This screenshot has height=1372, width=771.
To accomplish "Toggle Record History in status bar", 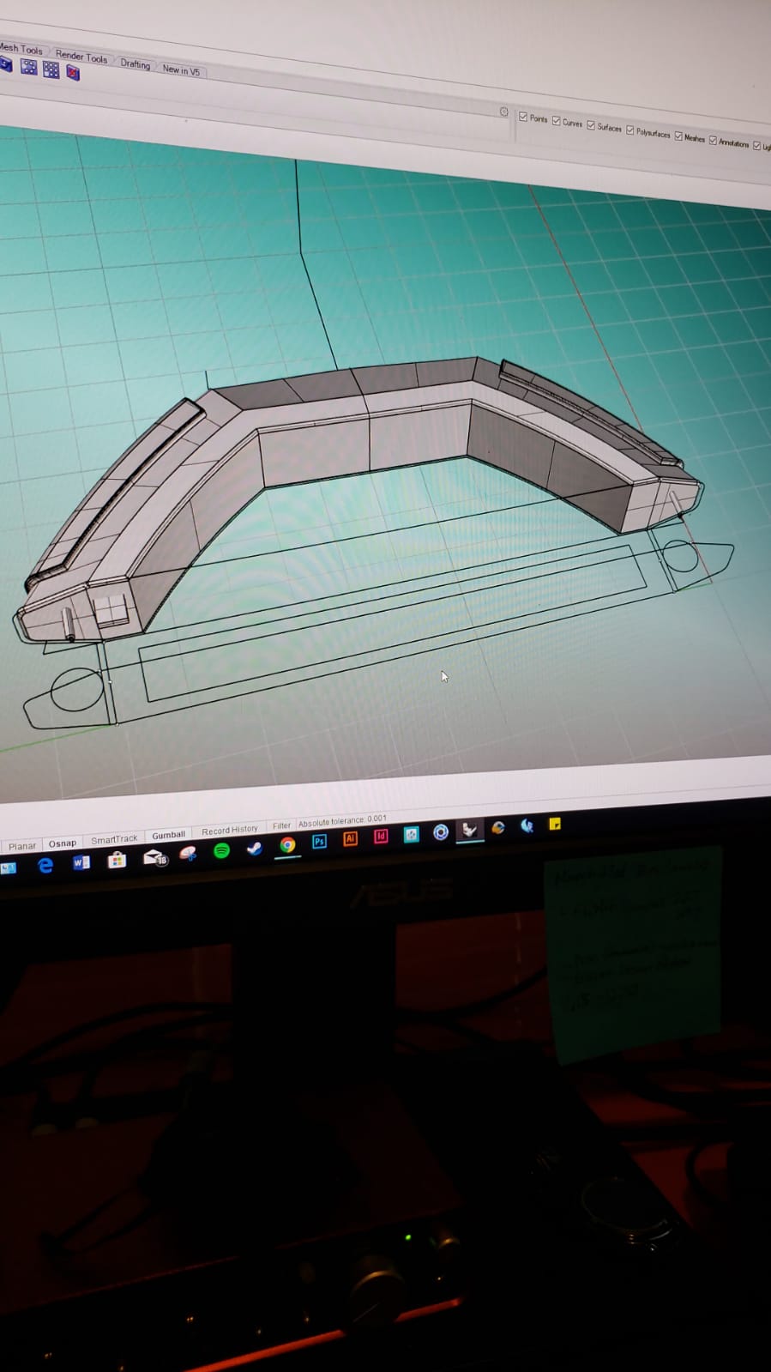I will coord(229,830).
